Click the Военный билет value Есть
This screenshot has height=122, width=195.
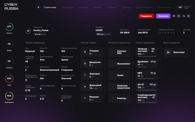click(42, 60)
